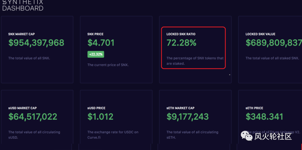
Task: Click the sETH PRICE label
Action: click(x=254, y=108)
